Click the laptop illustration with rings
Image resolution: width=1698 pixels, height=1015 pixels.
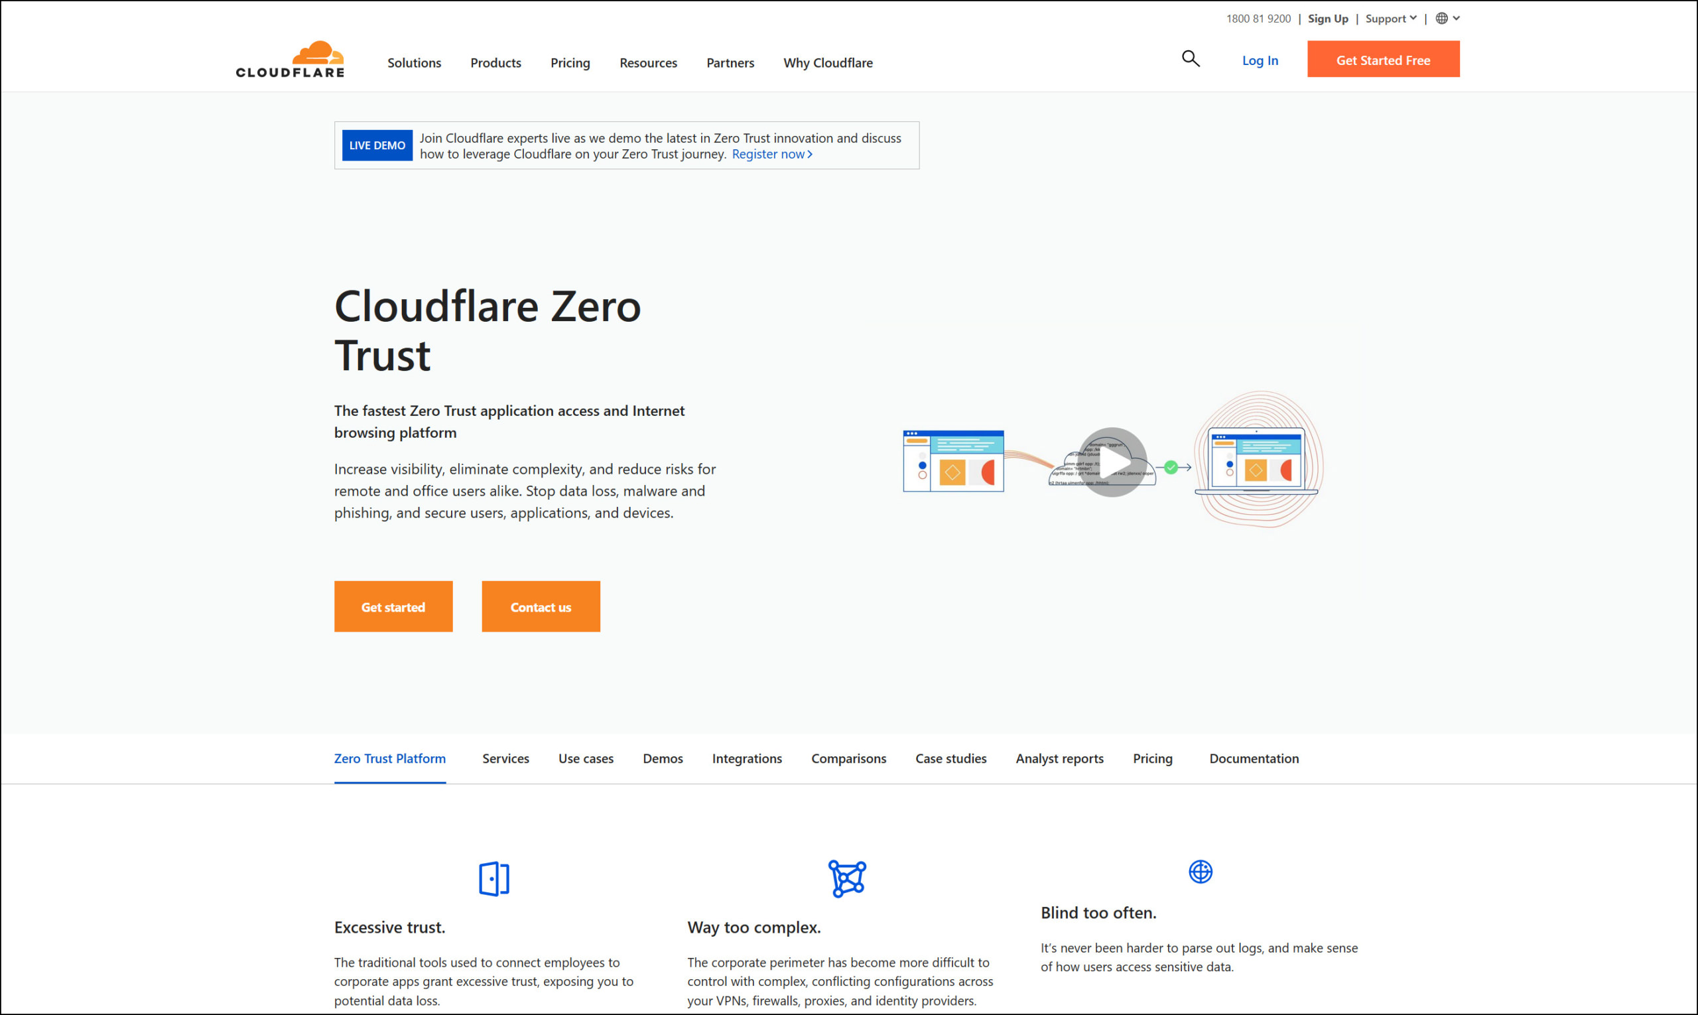(x=1257, y=460)
